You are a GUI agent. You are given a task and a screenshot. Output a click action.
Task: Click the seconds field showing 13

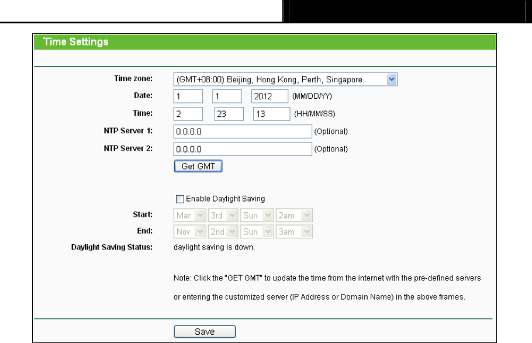click(272, 114)
